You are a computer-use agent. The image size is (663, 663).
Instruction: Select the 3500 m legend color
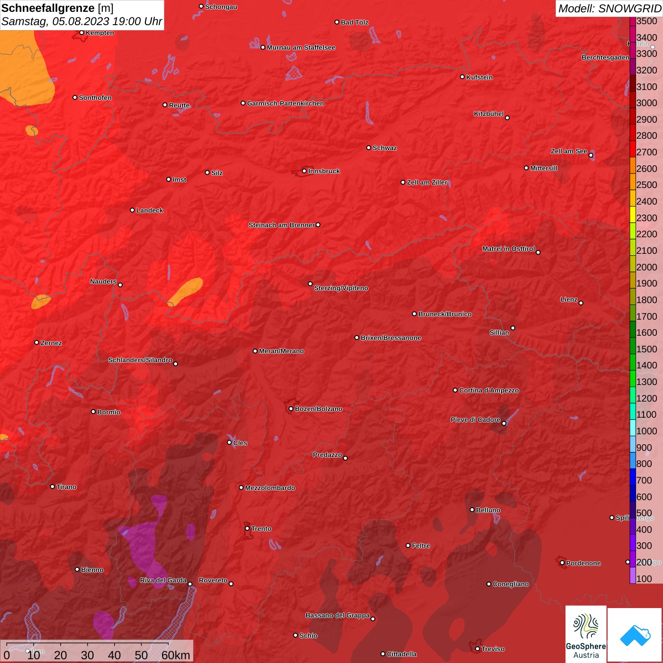633,21
